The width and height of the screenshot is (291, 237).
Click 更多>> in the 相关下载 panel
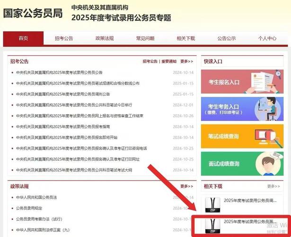pos(273,186)
